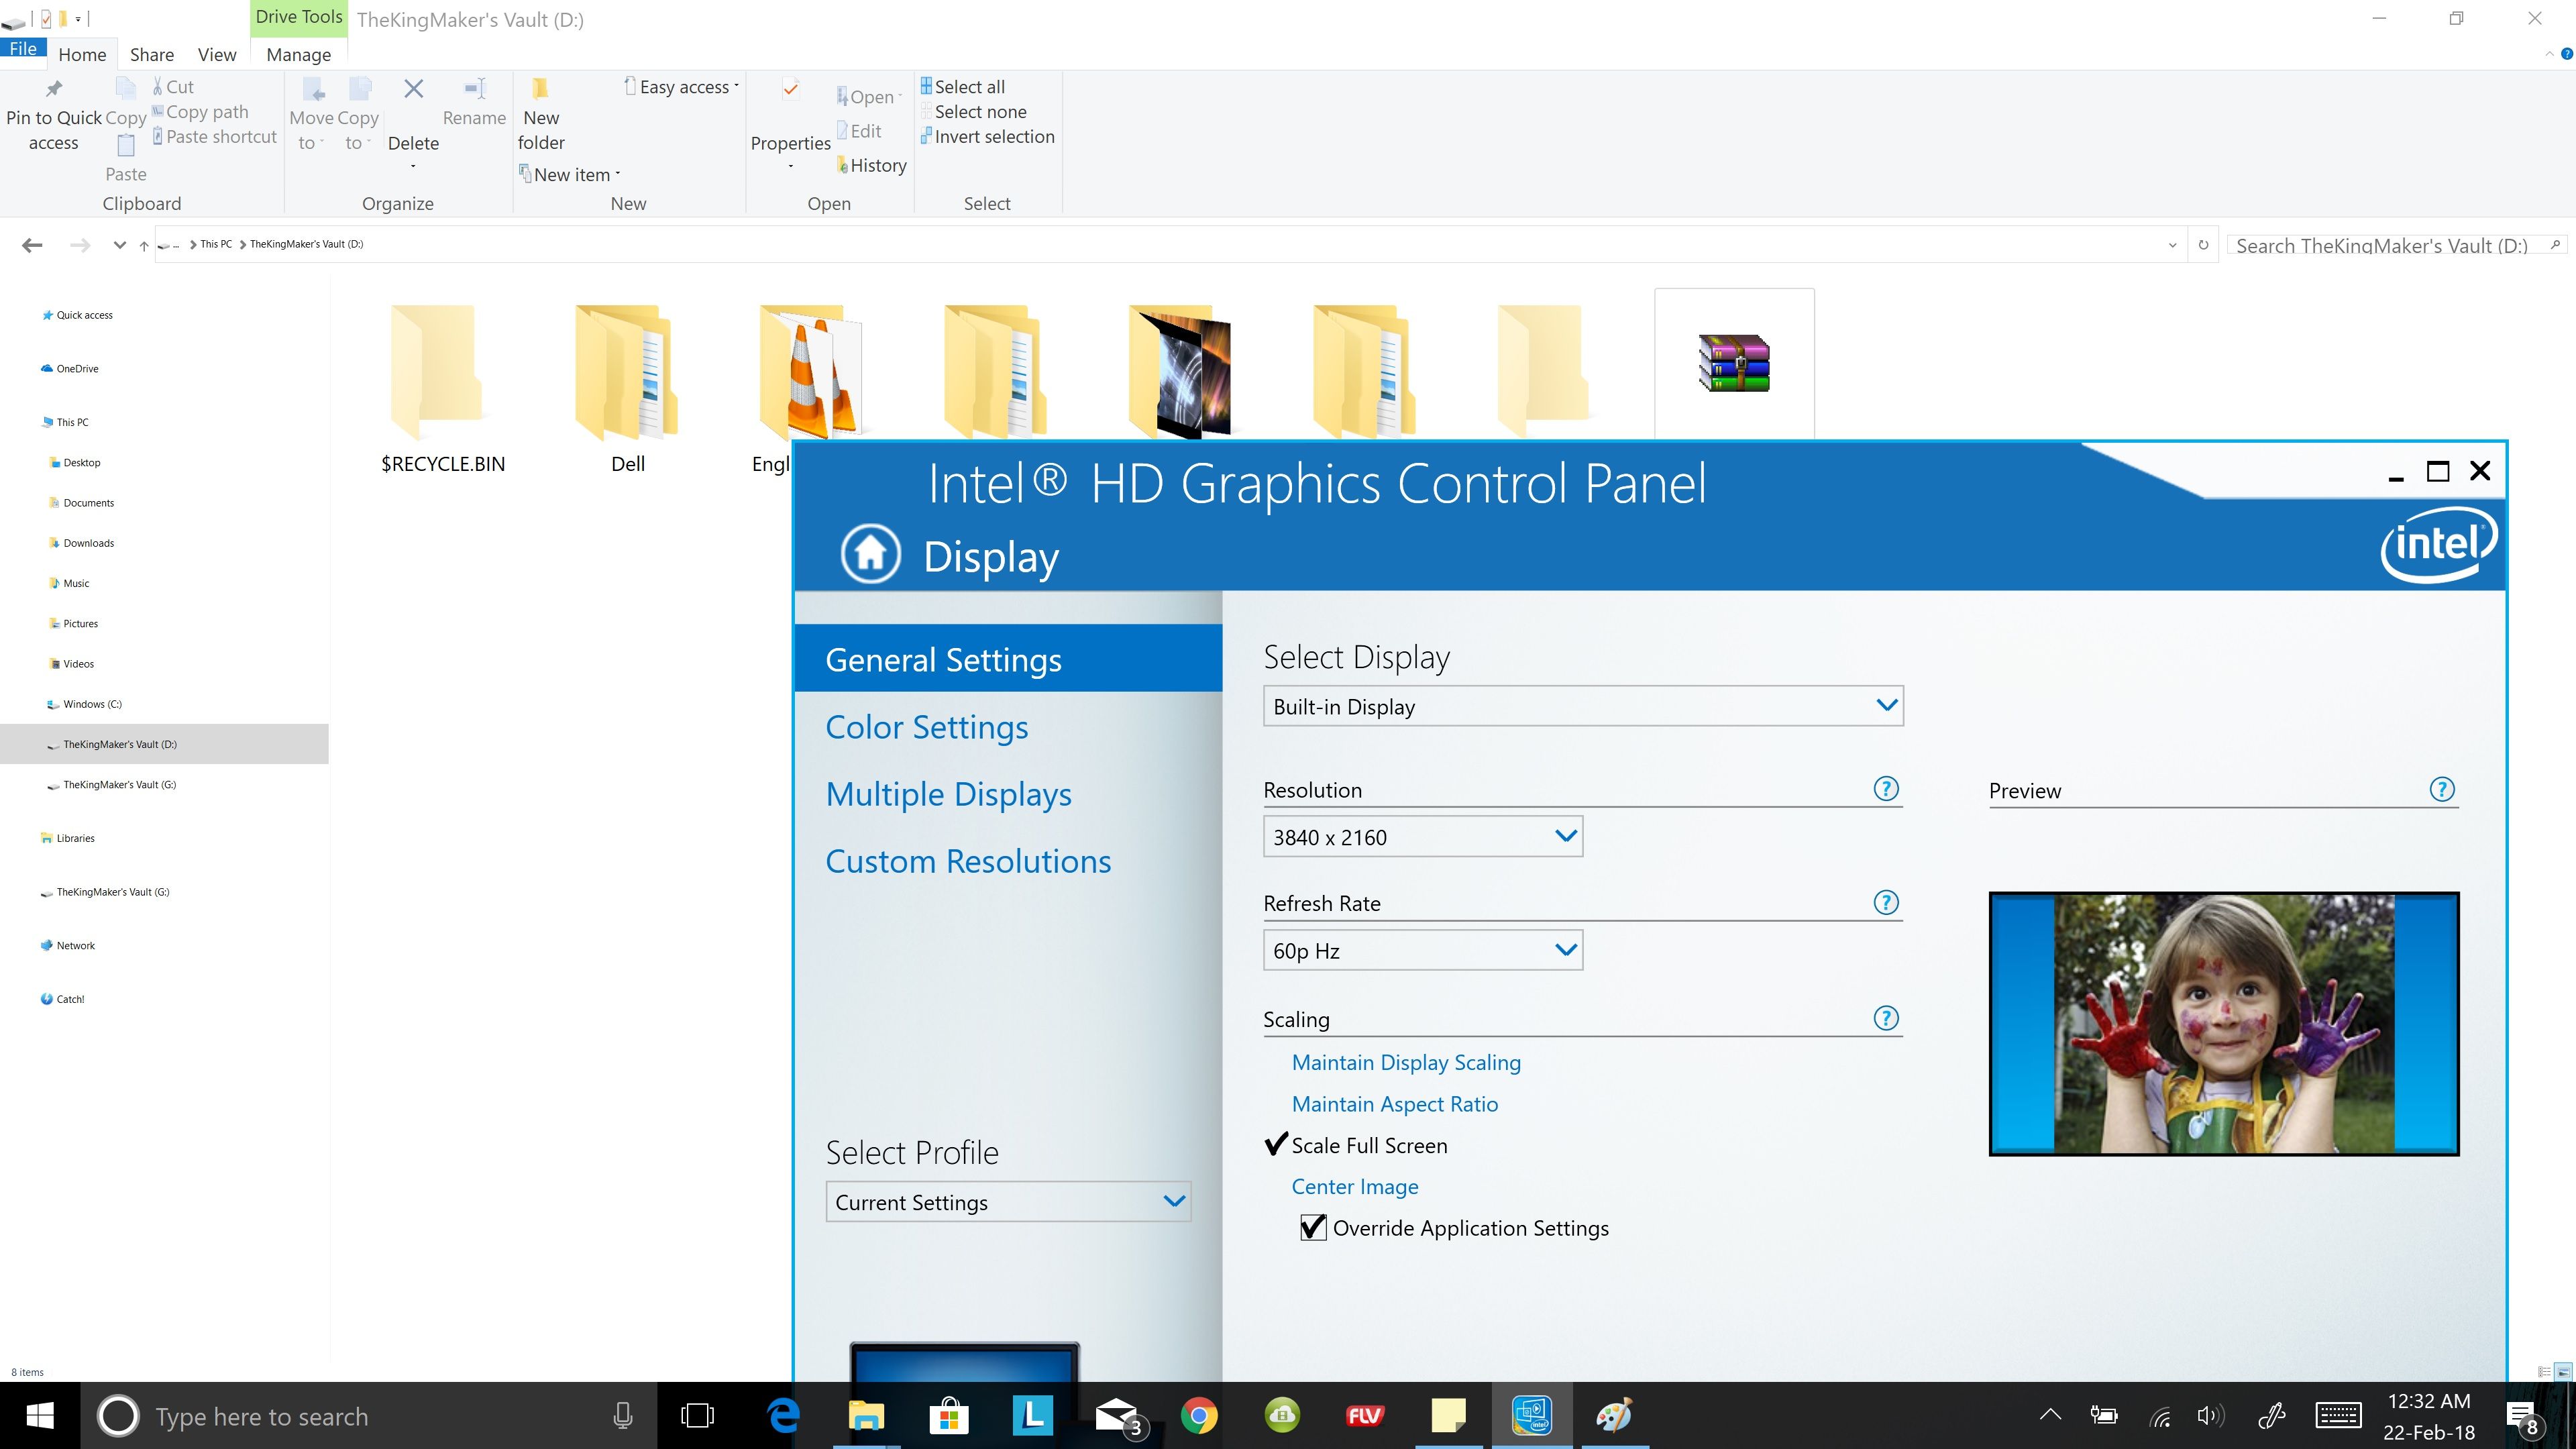Open Resolution help question mark
The image size is (2576, 1449).
1885,789
